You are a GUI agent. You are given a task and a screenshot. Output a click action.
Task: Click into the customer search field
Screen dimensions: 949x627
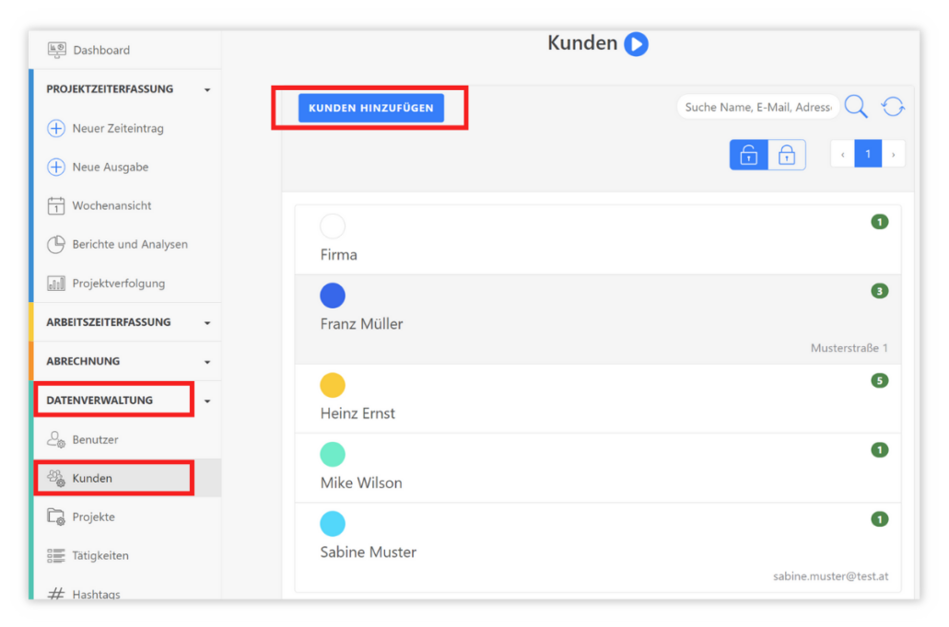click(x=757, y=107)
